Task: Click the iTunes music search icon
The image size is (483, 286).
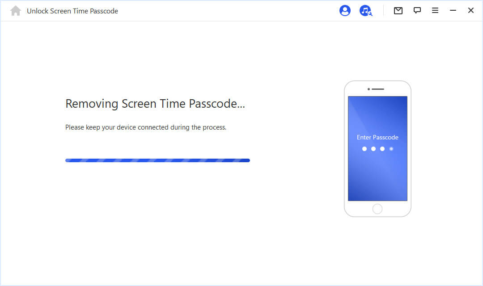Action: pos(365,10)
